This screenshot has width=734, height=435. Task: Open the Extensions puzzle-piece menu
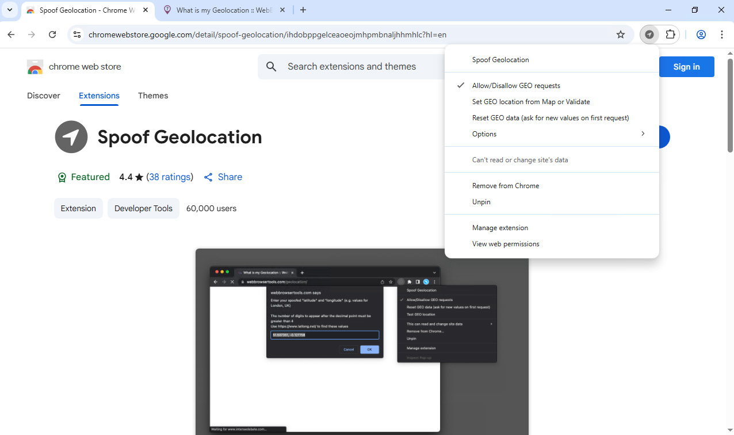[670, 35]
